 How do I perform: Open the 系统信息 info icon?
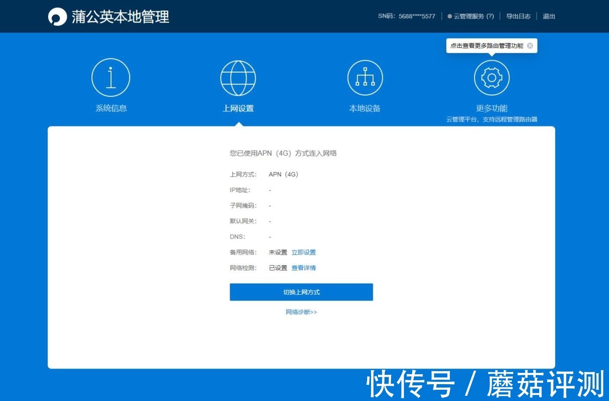click(x=111, y=78)
